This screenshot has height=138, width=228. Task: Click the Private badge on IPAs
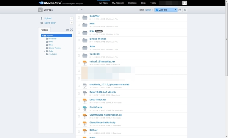pyautogui.click(x=99, y=31)
